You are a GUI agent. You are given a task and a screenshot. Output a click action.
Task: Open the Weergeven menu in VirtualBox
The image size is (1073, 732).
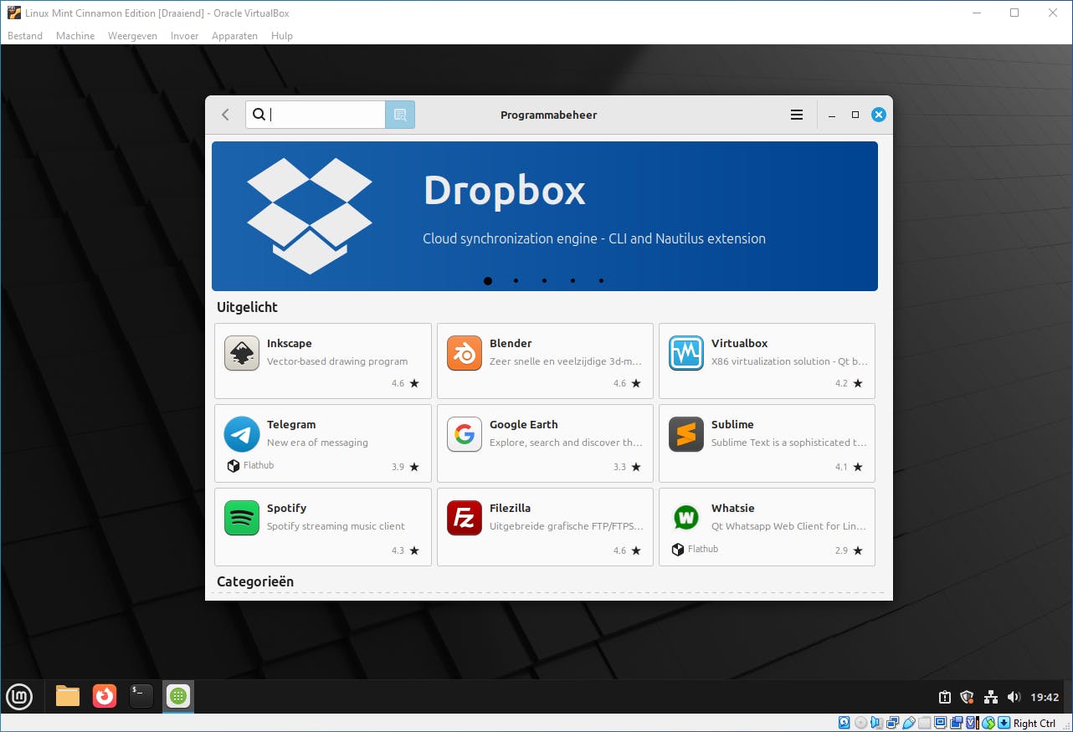pos(132,36)
